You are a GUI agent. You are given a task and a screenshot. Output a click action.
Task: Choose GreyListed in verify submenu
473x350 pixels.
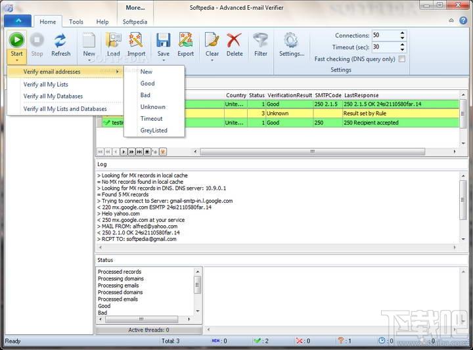pos(154,131)
